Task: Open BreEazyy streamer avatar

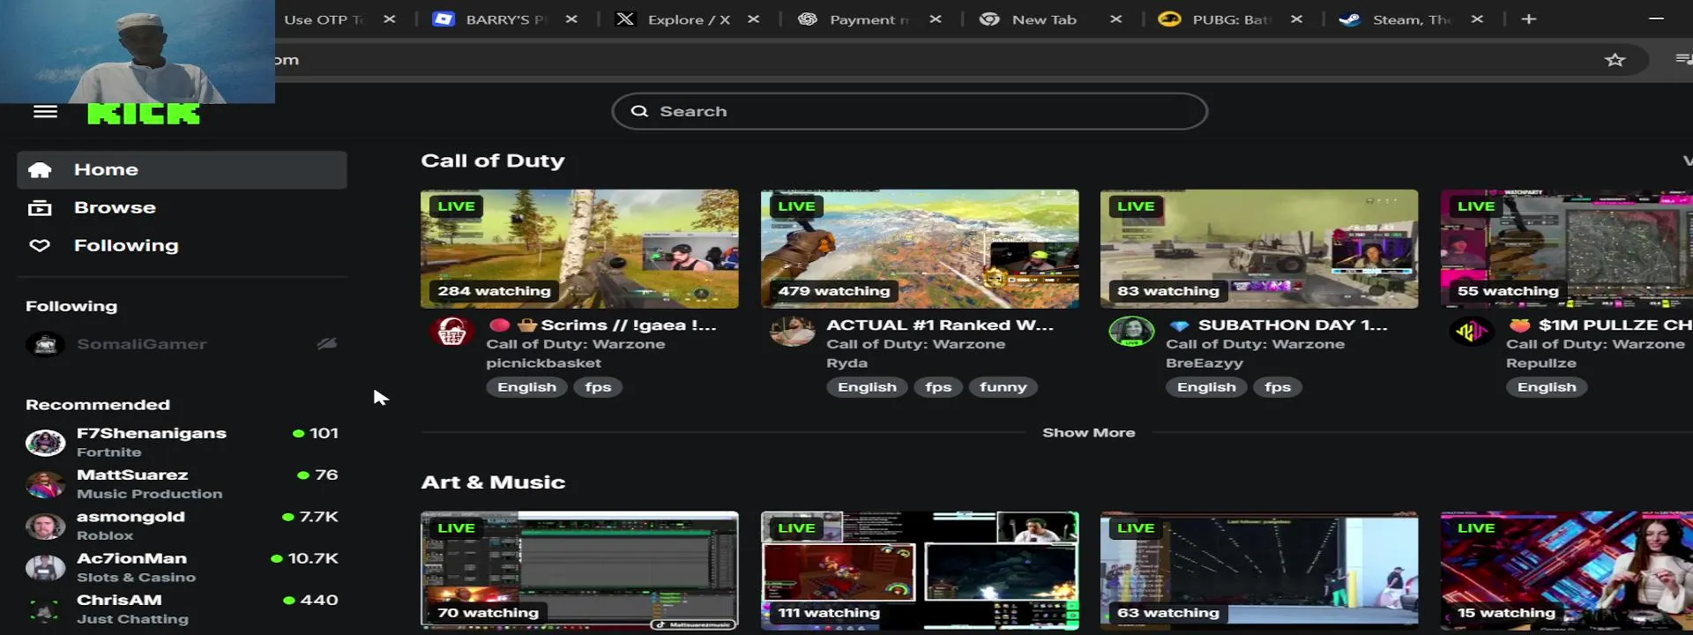Action: point(1131,332)
